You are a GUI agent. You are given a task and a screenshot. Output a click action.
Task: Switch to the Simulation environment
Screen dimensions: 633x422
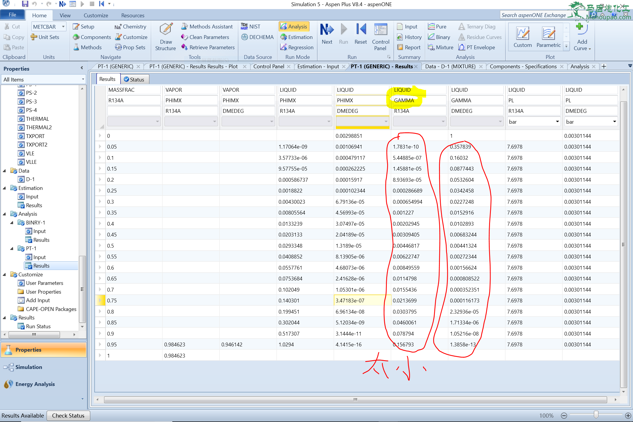pyautogui.click(x=44, y=367)
